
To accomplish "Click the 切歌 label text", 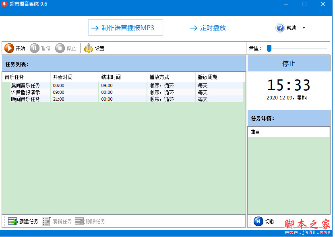I will tap(269, 221).
